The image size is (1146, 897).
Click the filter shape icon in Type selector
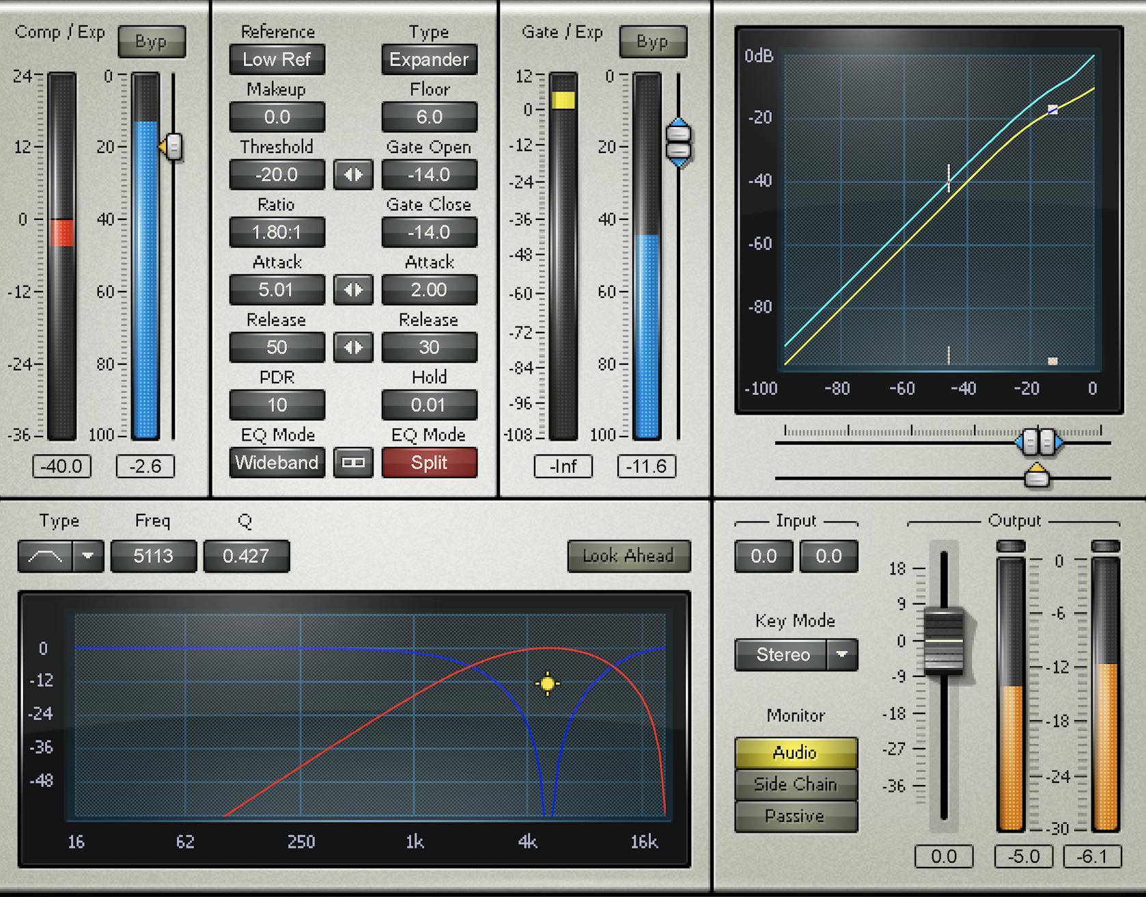point(44,556)
